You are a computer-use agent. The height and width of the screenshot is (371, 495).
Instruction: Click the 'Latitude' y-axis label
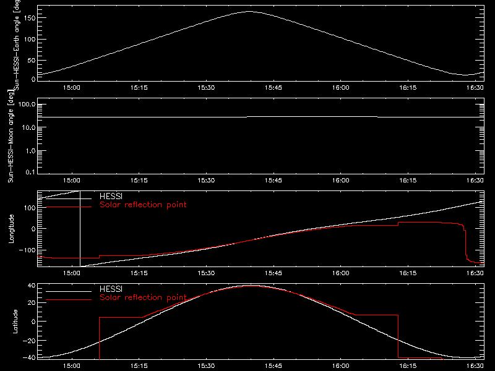[15, 322]
